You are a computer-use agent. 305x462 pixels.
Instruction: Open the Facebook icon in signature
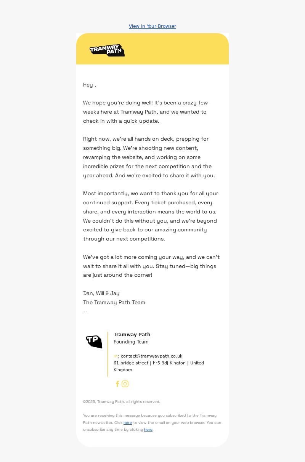pos(117,384)
